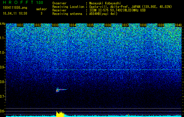Click the yellow signal-level burst in the bottom graph
Viewport: 184px width, 117px height.
(x=60, y=114)
